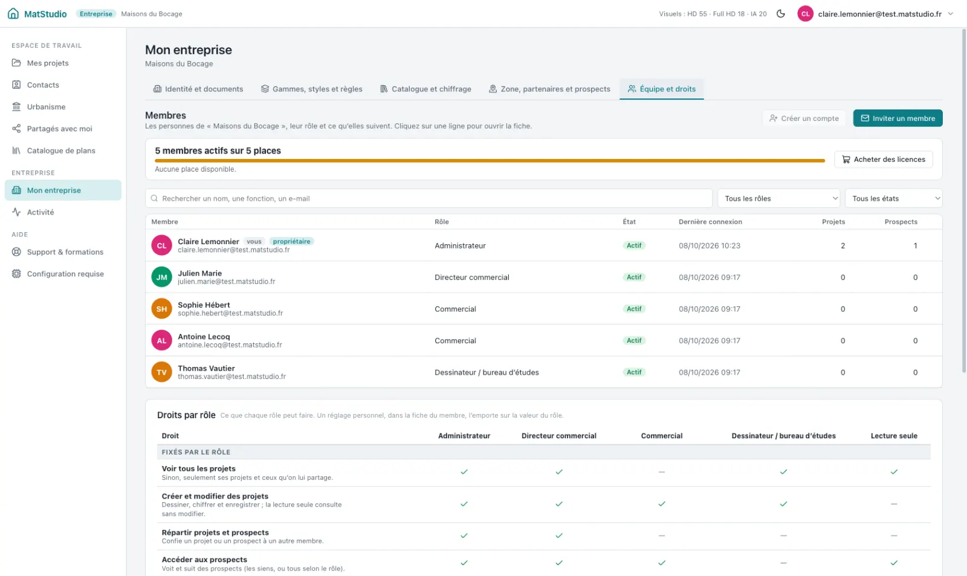The image size is (967, 576).
Task: Click Acheter des licences button
Action: click(884, 160)
